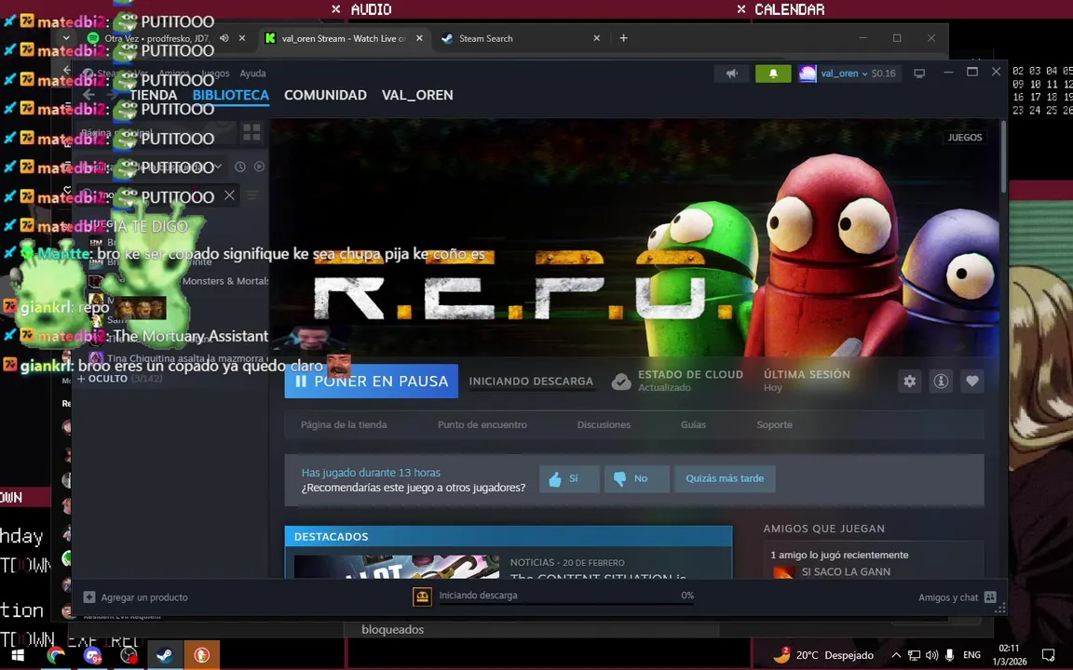Choose No thumbs-down recommendation button
1073x670 pixels.
tap(636, 478)
